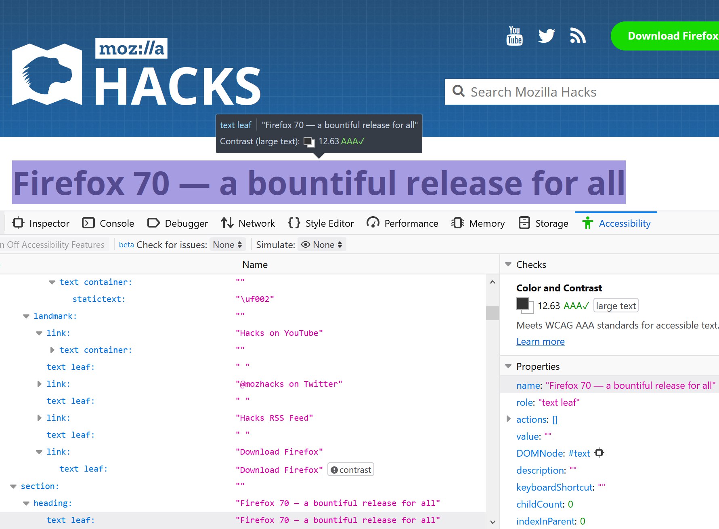
Task: Select the last Firefox 70 text leaf row
Action: click(243, 520)
